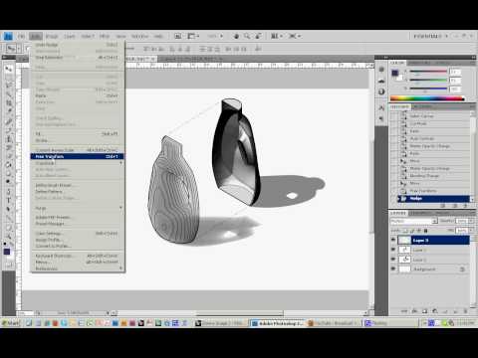Toggle eye icon of layer directly below Layer 3
The image size is (478, 358).
coord(393,250)
